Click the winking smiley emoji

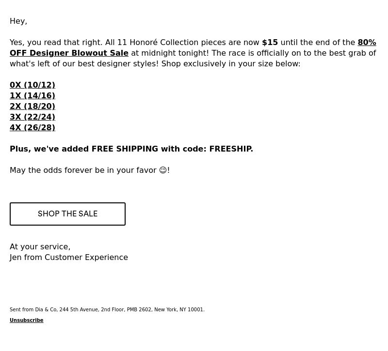click(163, 170)
